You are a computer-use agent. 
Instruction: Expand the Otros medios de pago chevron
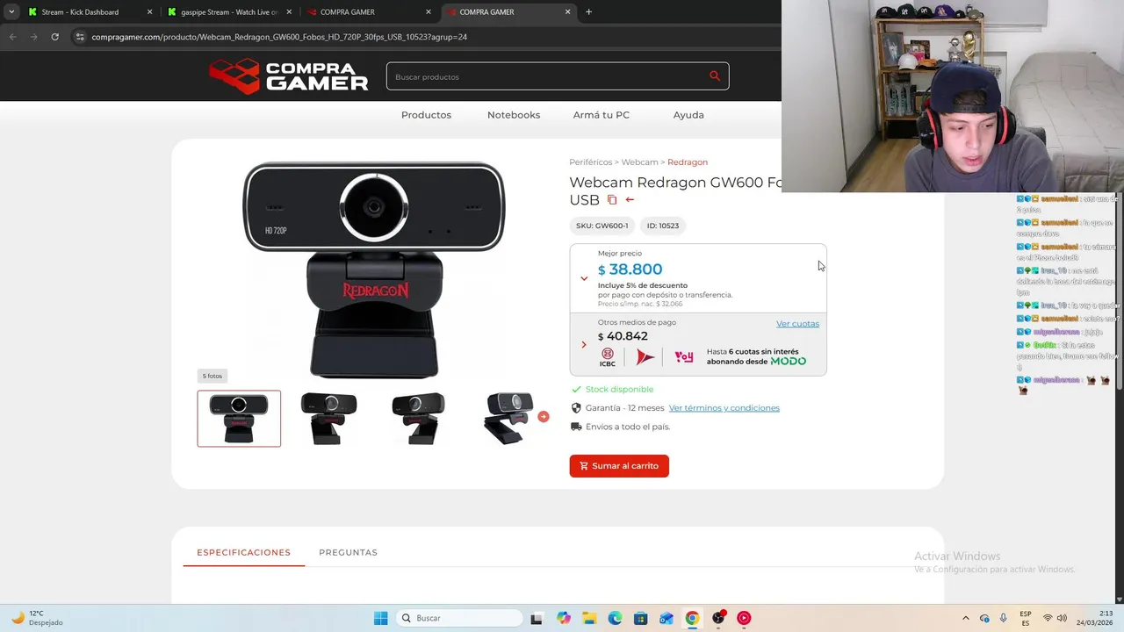click(x=584, y=344)
